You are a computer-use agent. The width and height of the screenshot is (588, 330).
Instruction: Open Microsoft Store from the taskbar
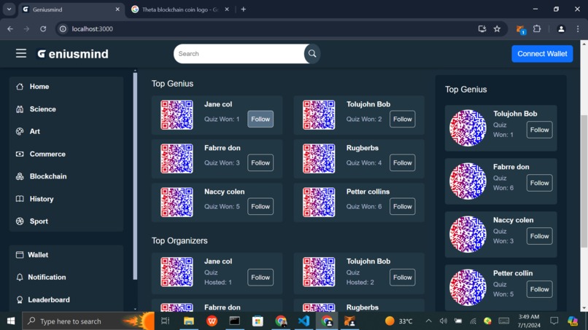coord(258,321)
